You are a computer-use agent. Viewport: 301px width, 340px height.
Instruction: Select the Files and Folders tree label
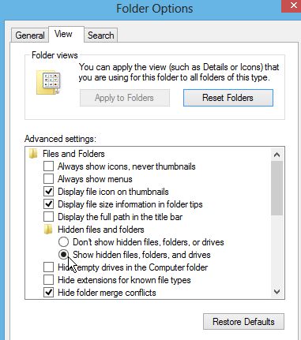73,154
